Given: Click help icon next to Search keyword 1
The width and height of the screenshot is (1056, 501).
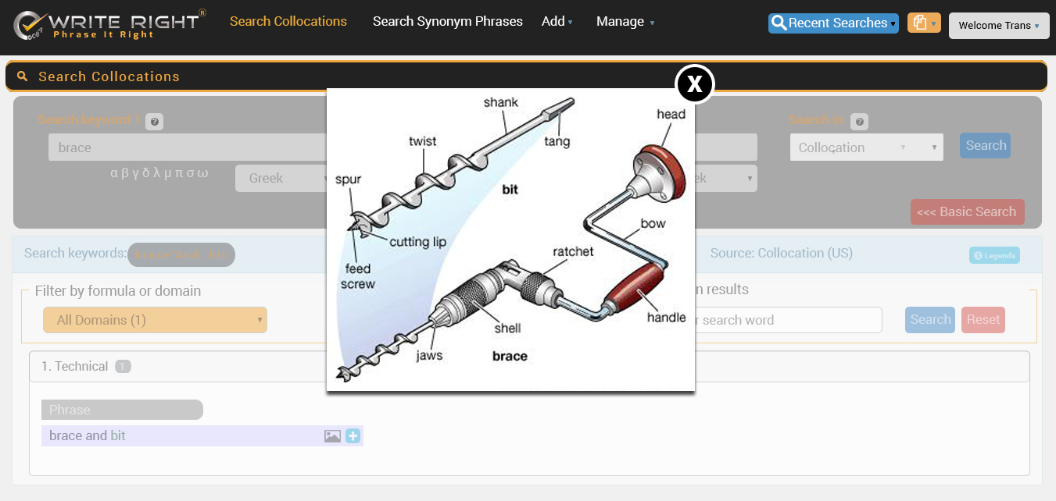Looking at the screenshot, I should 155,122.
